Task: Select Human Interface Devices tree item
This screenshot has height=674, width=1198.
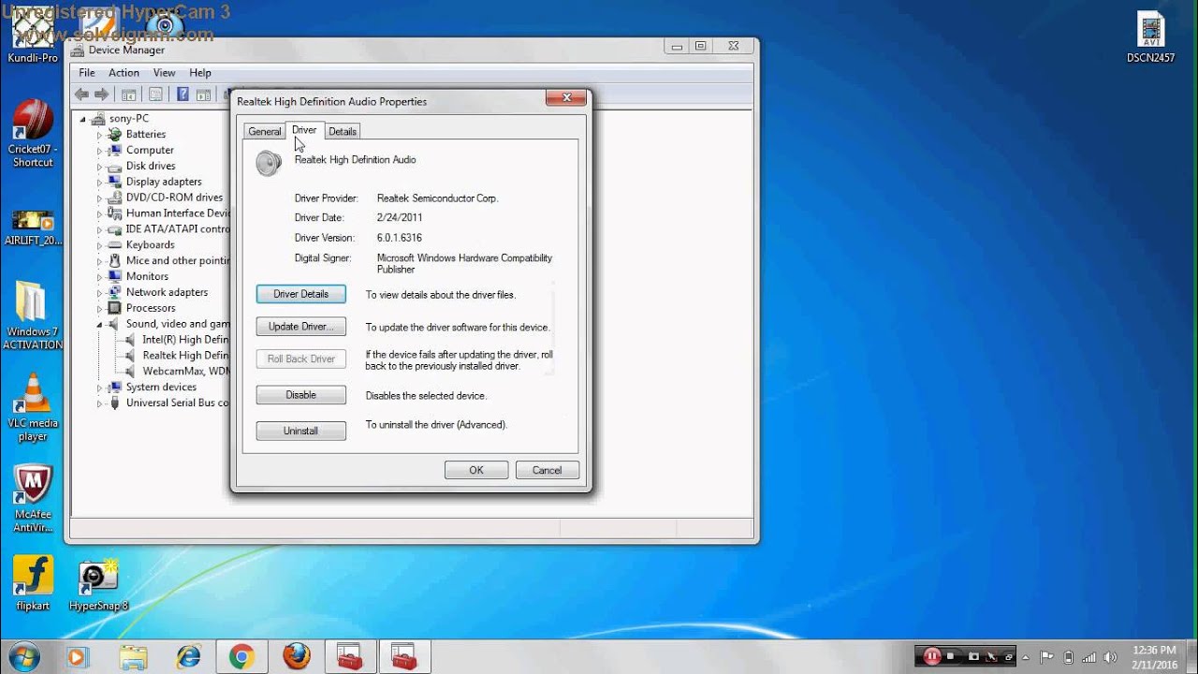Action: (x=178, y=213)
